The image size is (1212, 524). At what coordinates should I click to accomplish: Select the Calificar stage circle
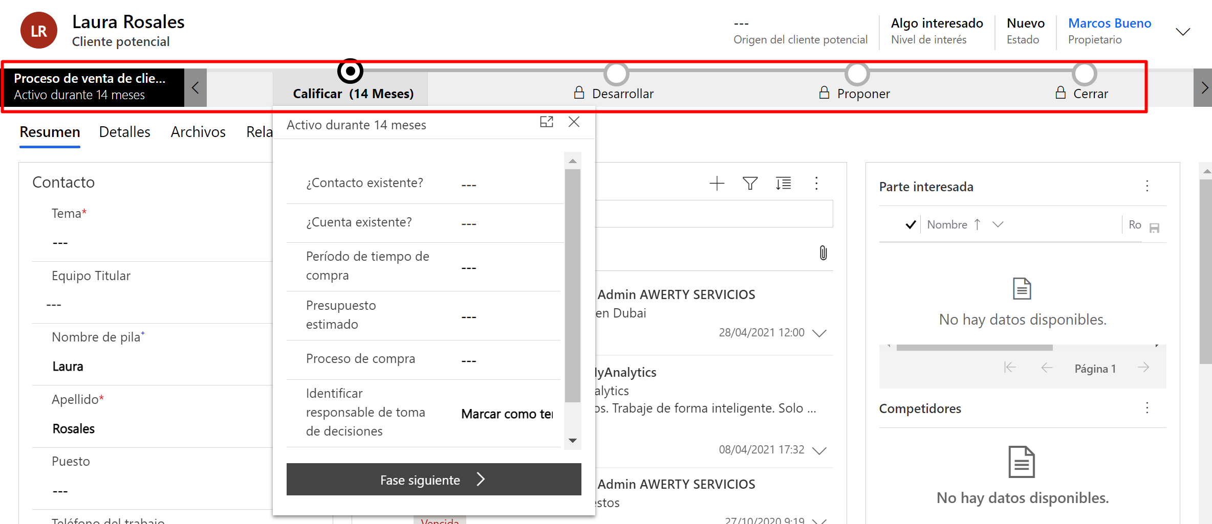coord(351,72)
